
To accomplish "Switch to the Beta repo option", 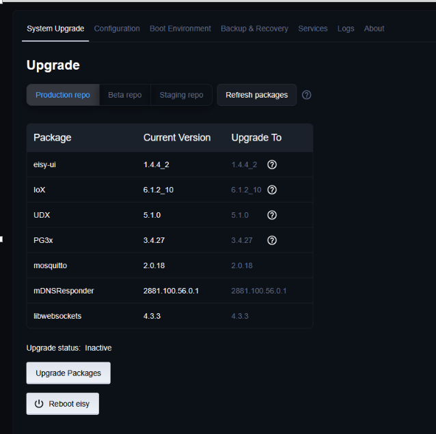I will click(125, 95).
